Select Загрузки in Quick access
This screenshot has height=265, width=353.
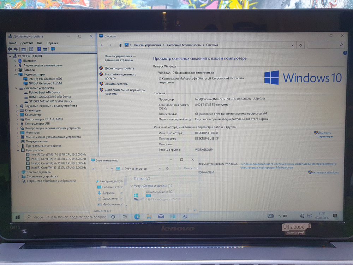tap(108, 193)
